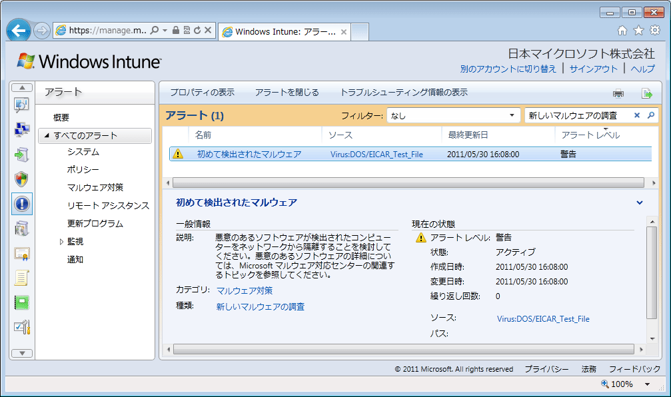Open the Policy scroll icon
Viewport: 671px width, 397px height.
[x=21, y=278]
